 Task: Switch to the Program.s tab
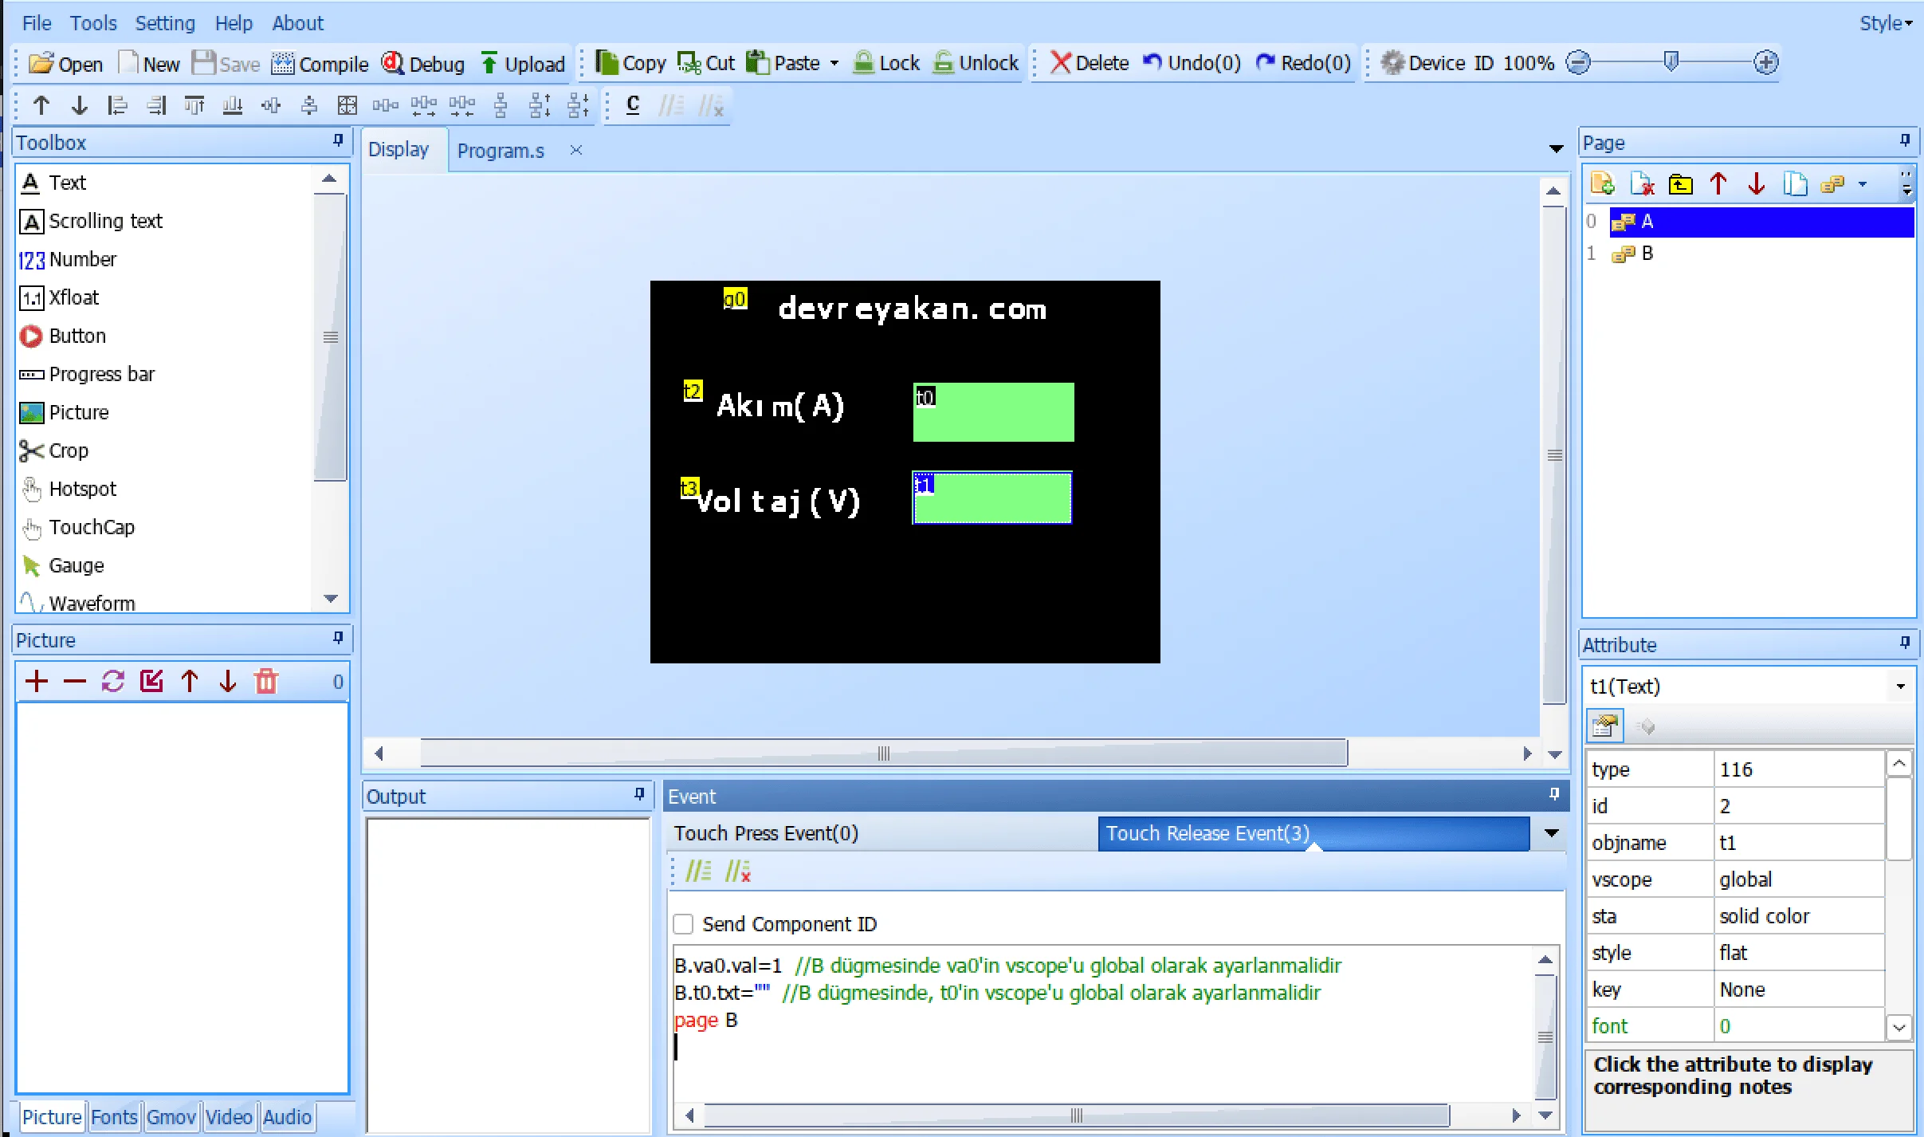click(x=501, y=151)
